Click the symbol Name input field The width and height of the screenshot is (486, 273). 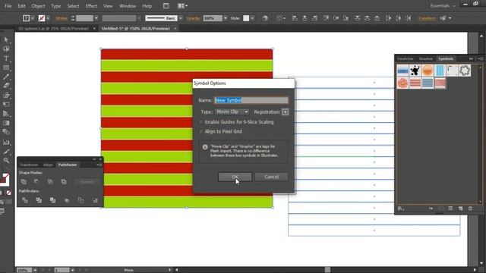[x=251, y=100]
